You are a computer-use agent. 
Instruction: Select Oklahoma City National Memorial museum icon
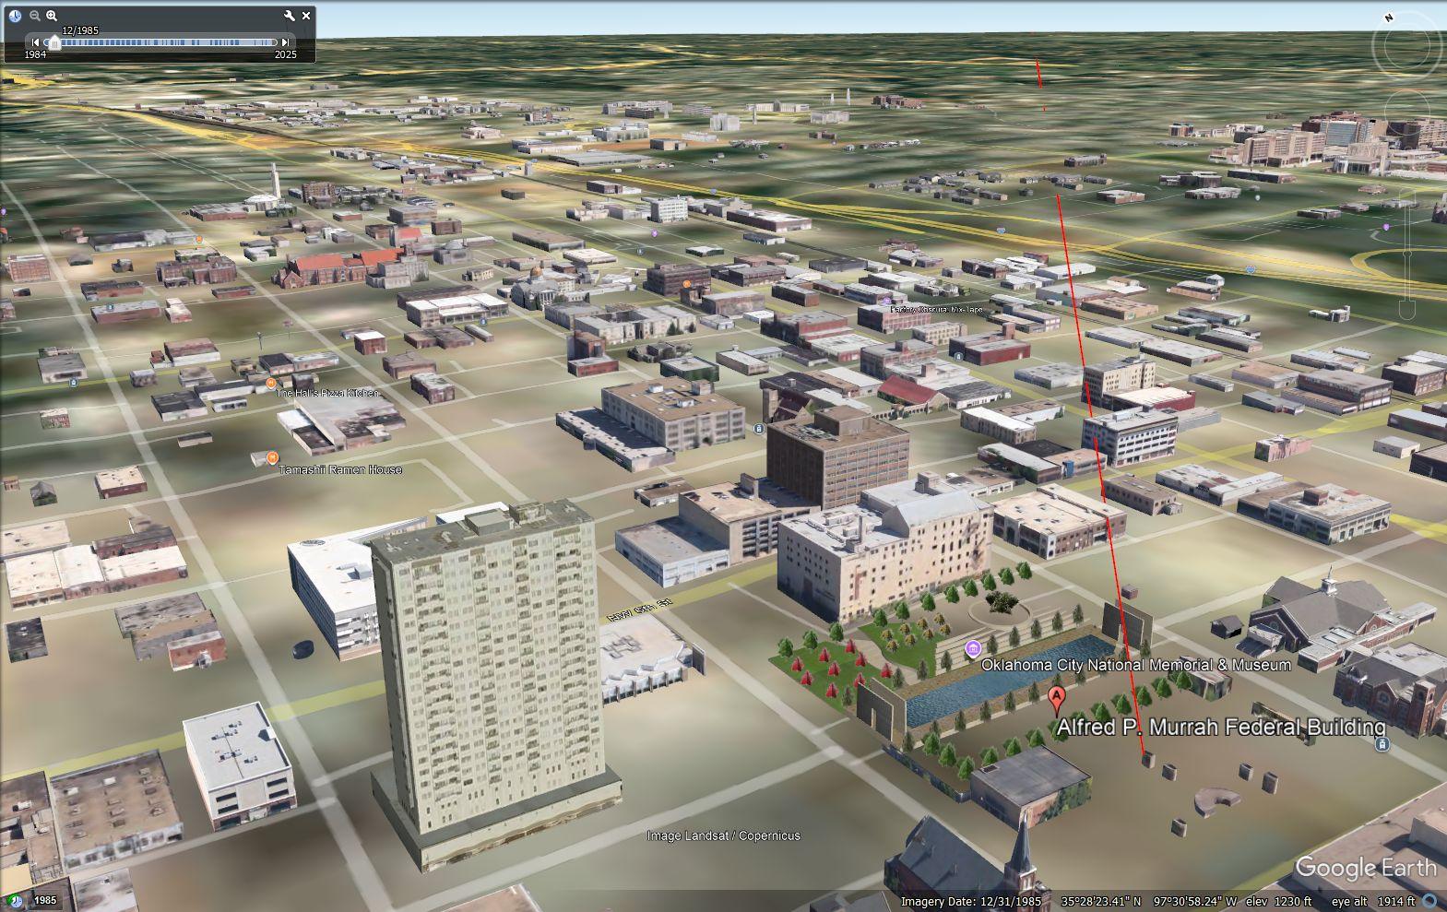coord(972,651)
